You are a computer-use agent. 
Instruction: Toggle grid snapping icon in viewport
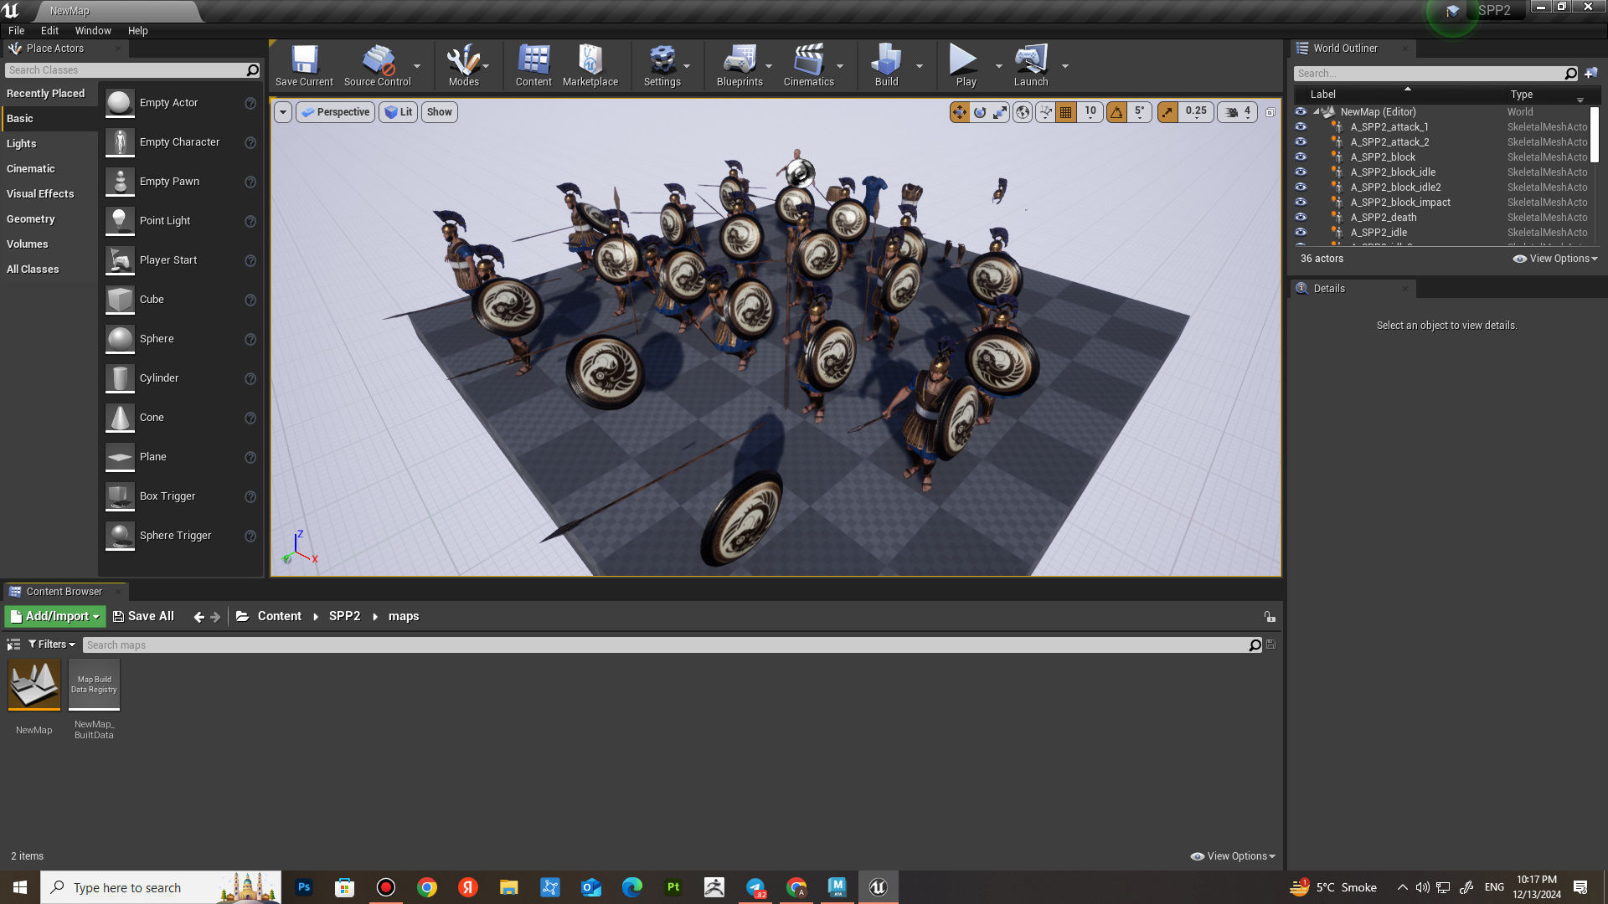1065,112
